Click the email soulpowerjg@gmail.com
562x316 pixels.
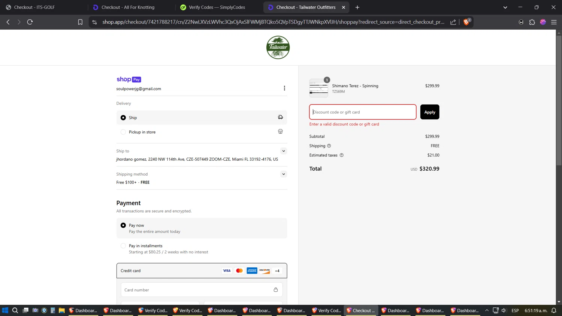139,89
